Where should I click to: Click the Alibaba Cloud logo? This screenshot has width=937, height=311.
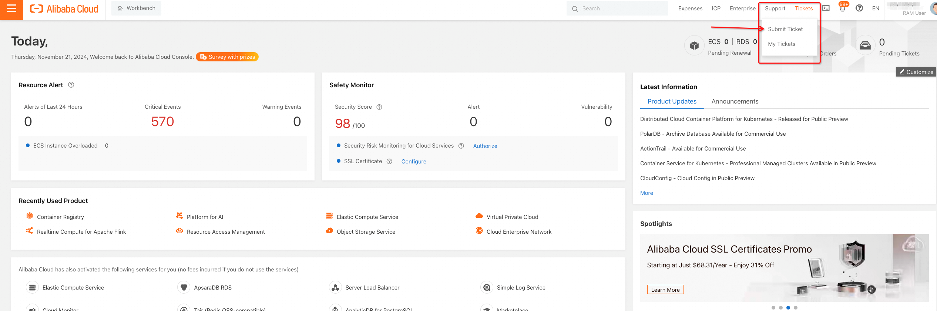64,9
